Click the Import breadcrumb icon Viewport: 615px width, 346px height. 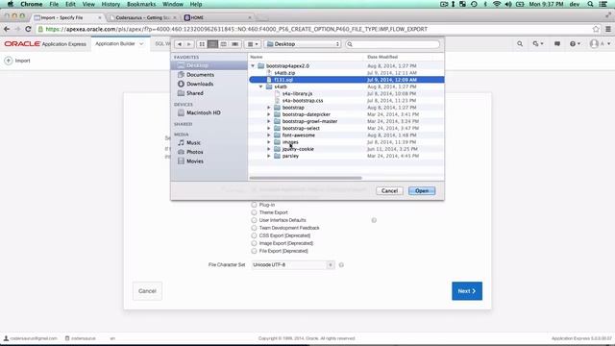(x=9, y=61)
